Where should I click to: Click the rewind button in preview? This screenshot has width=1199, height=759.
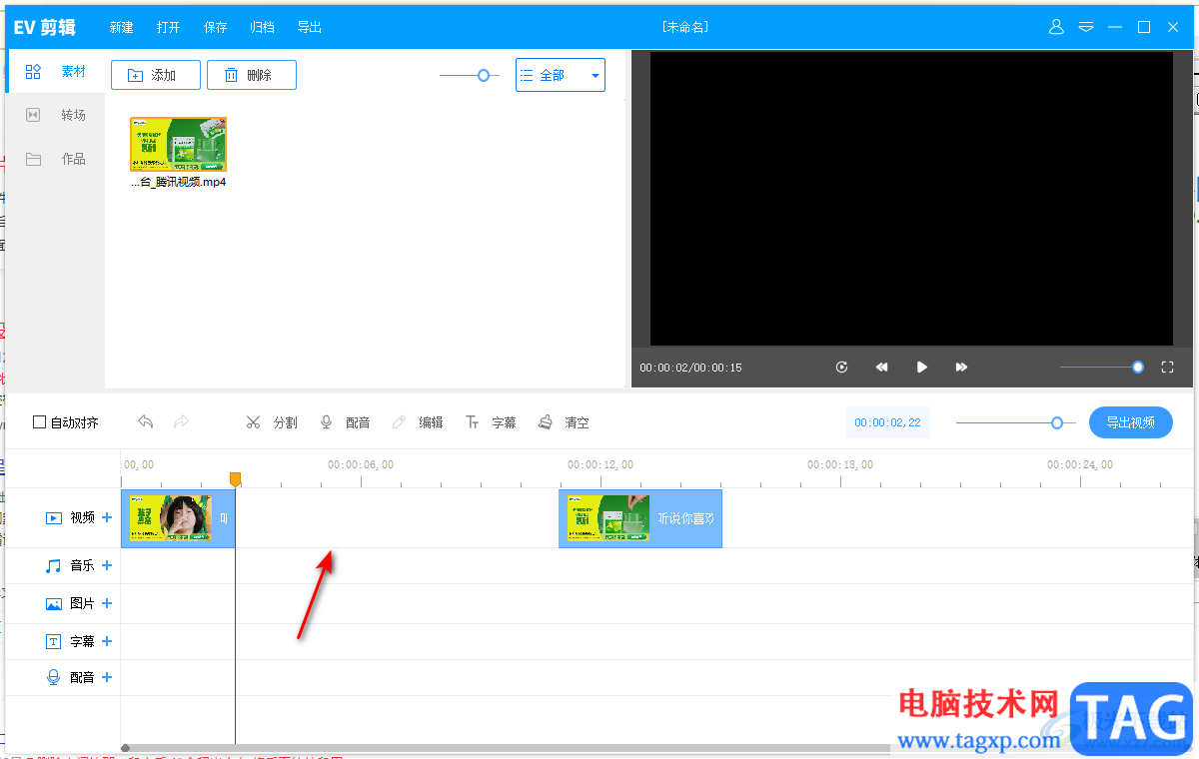(882, 368)
